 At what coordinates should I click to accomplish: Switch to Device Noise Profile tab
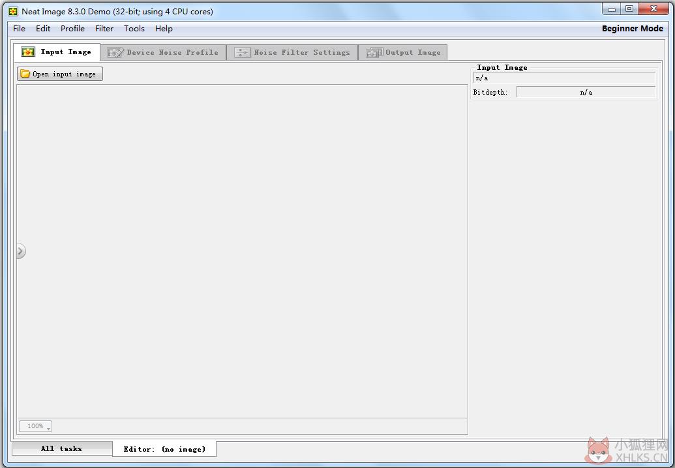pos(163,53)
